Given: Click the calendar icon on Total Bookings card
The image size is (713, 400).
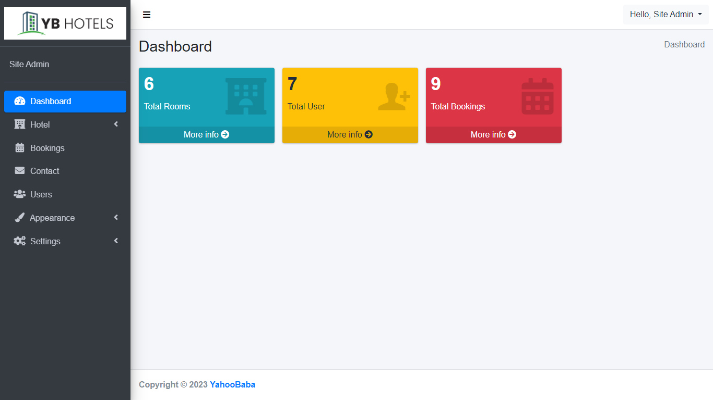Looking at the screenshot, I should pyautogui.click(x=537, y=96).
